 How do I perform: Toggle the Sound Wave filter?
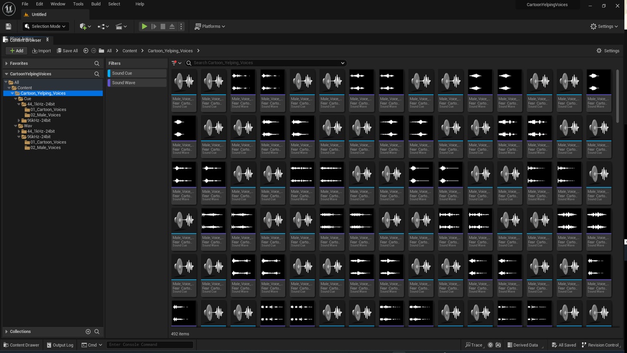coord(137,83)
